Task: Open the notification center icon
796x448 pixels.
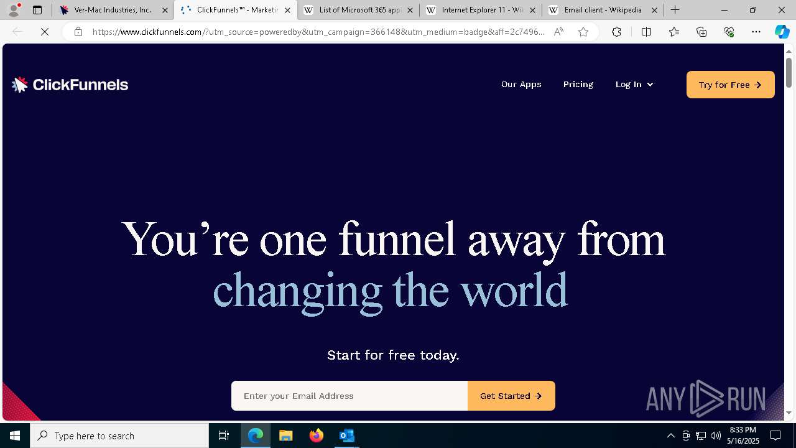Action: [775, 436]
